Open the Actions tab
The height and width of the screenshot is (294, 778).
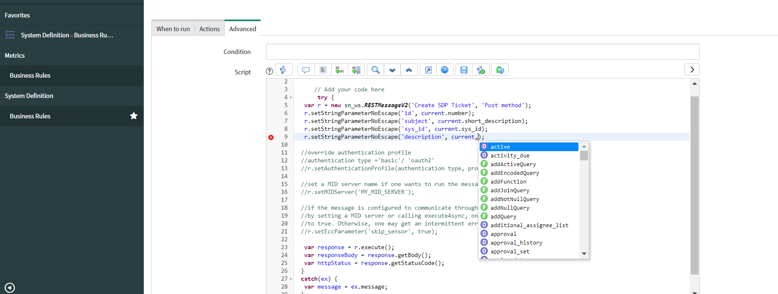pyautogui.click(x=209, y=29)
